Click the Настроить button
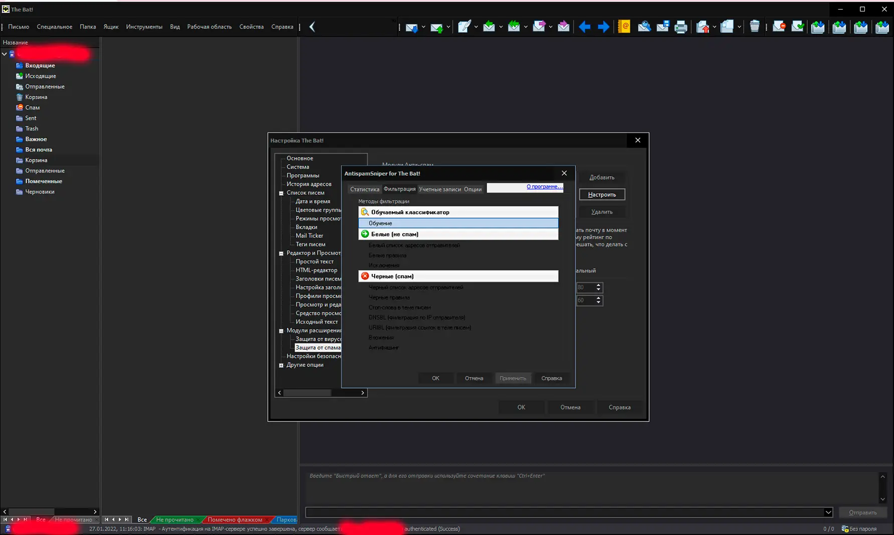 tap(602, 194)
